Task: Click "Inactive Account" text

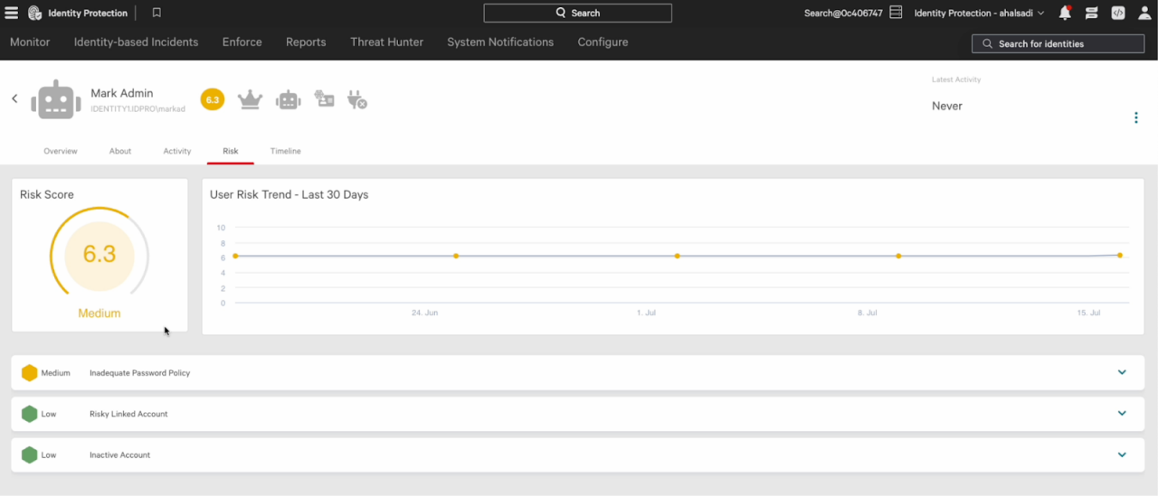Action: (x=119, y=455)
